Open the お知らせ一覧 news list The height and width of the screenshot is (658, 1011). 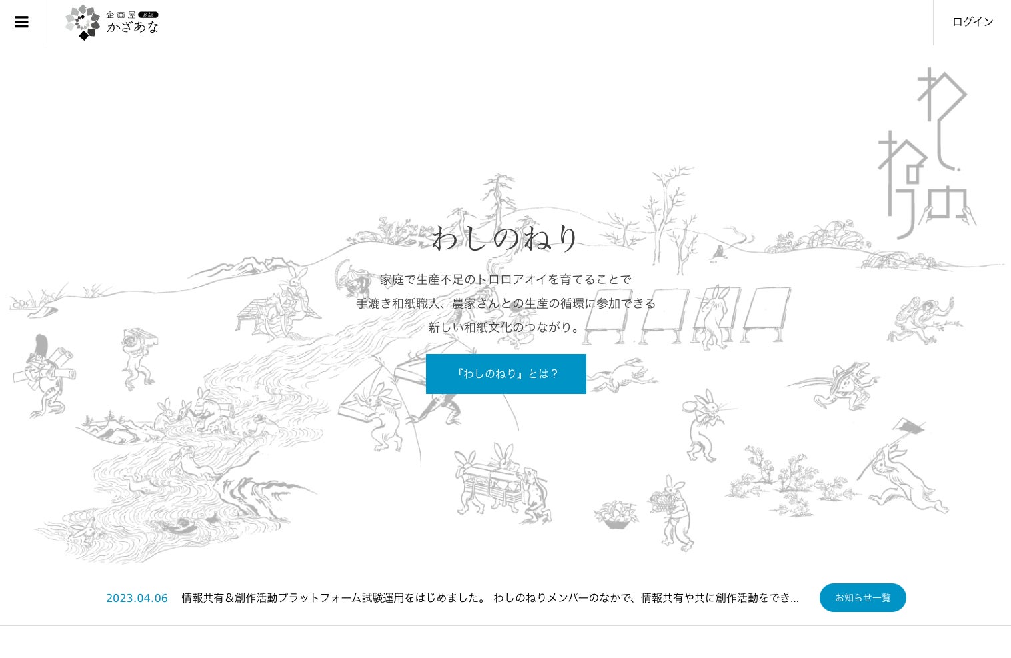pyautogui.click(x=862, y=597)
